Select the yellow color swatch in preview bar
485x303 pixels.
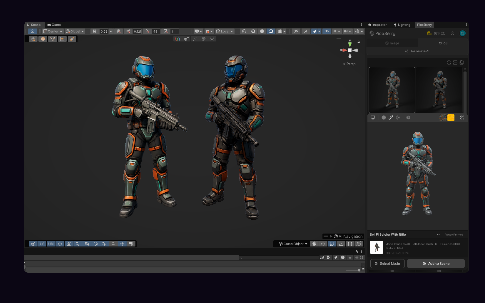pyautogui.click(x=451, y=118)
